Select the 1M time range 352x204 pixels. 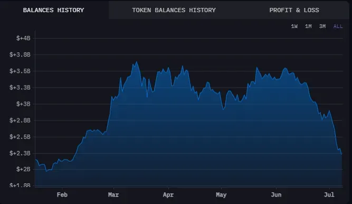coord(308,26)
